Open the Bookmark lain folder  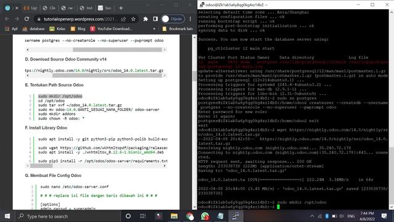point(178,29)
